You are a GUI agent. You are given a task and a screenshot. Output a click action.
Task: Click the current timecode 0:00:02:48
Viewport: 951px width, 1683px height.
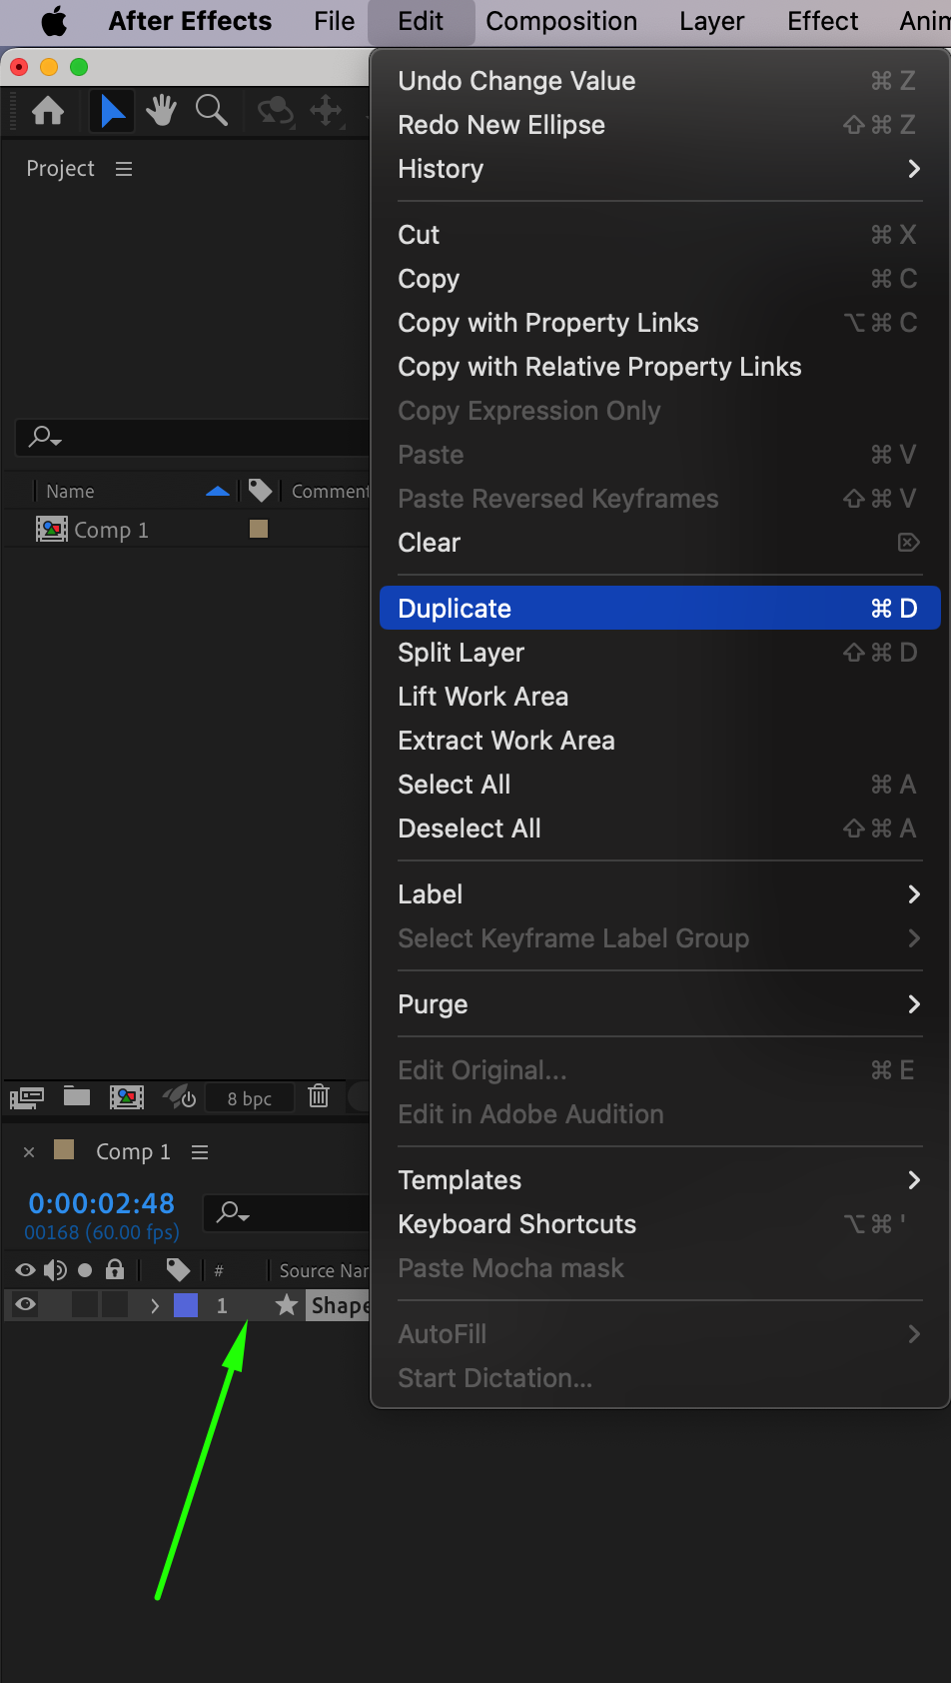pos(101,1203)
